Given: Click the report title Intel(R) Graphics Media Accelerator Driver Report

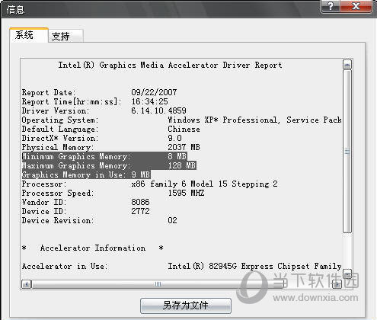Looking at the screenshot, I should [x=170, y=66].
